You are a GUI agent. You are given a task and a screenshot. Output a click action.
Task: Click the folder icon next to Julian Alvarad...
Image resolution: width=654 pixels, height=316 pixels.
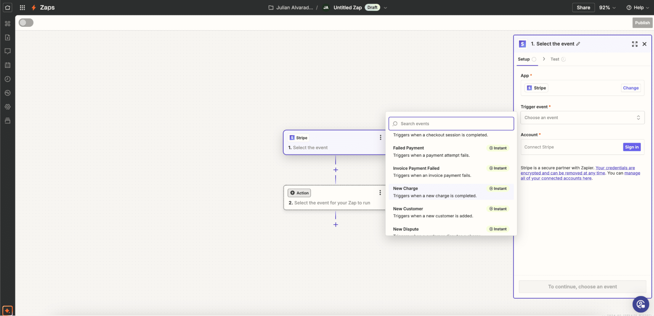click(271, 8)
